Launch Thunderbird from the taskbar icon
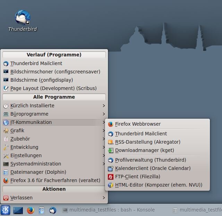 (53, 210)
